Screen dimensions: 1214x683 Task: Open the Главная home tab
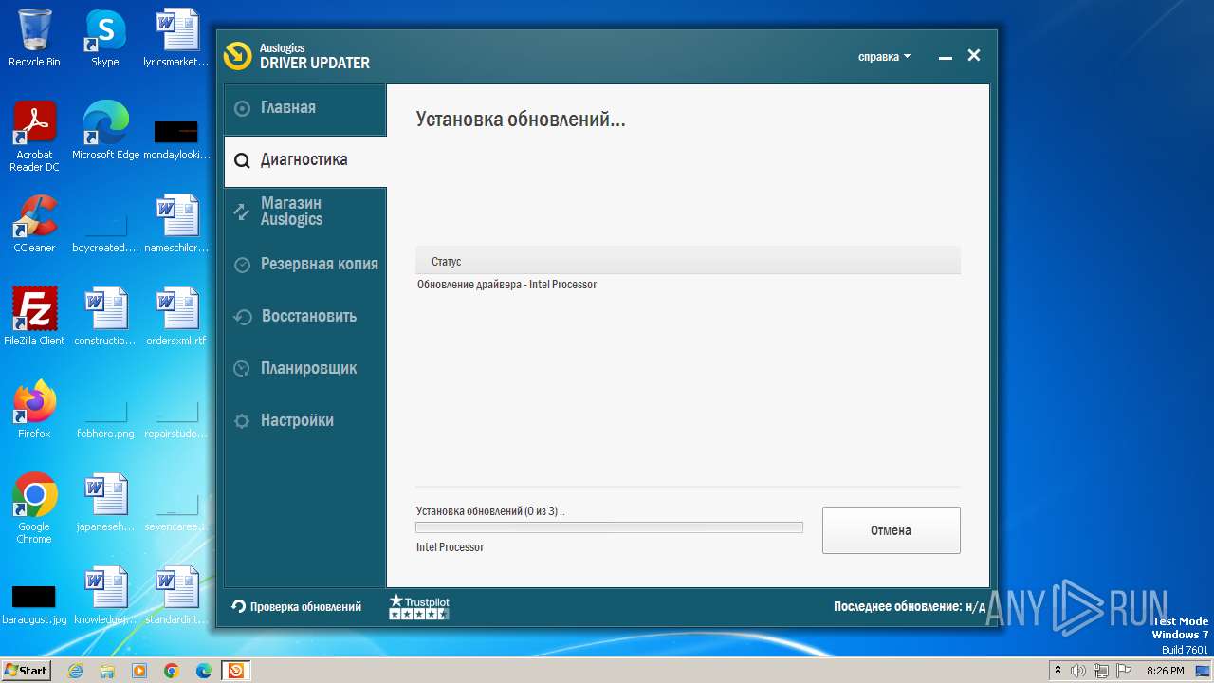coord(304,108)
